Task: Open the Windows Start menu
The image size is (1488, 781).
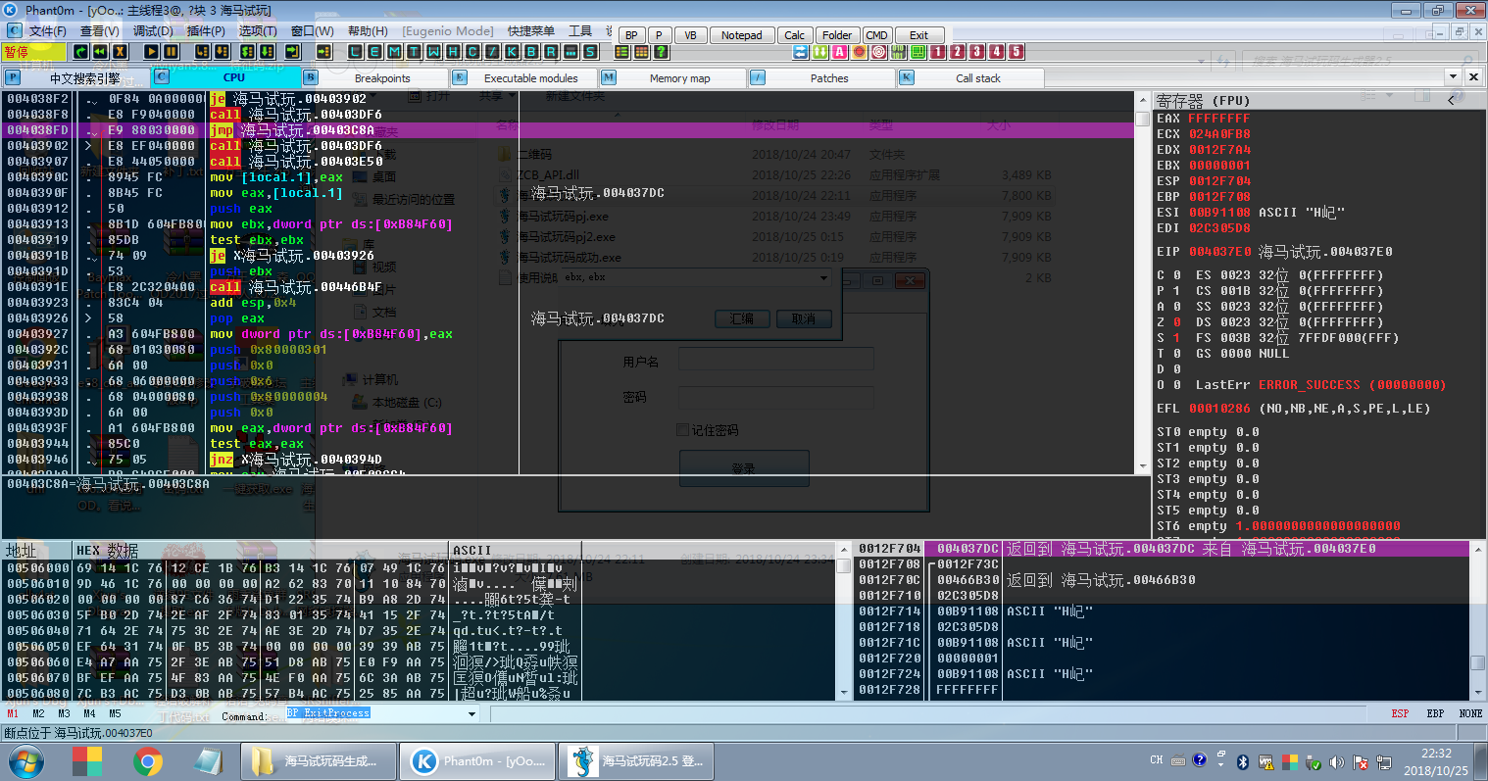Action: 25,760
